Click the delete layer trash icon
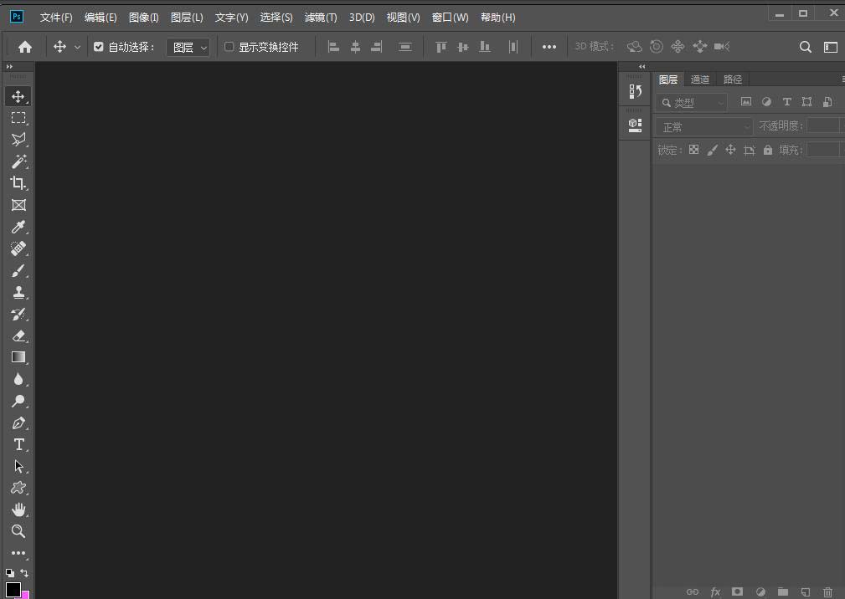This screenshot has height=599, width=845. point(827,592)
